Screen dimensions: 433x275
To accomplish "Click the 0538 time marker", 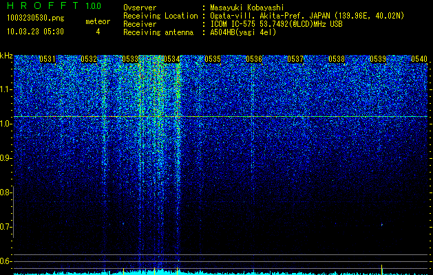I will pyautogui.click(x=337, y=59).
